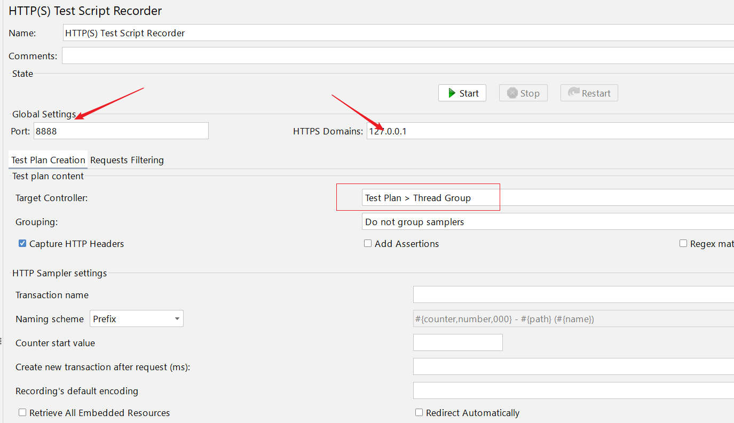Image resolution: width=734 pixels, height=423 pixels.
Task: Check Retrieve All Embedded Resources
Action: 22,413
